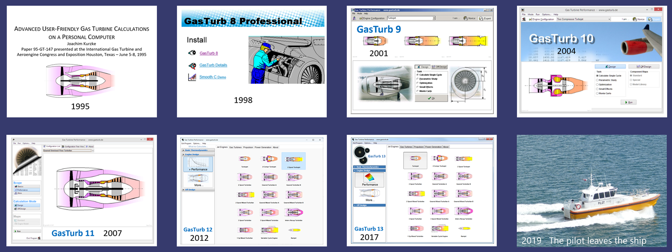
Task: Open the Mode menu in GasTurb 9
Action: tap(359, 13)
